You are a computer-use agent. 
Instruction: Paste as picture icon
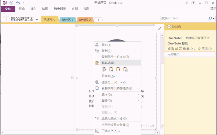point(125,69)
